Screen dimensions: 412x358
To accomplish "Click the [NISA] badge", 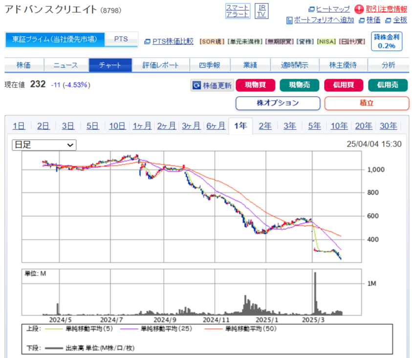I will (x=326, y=42).
